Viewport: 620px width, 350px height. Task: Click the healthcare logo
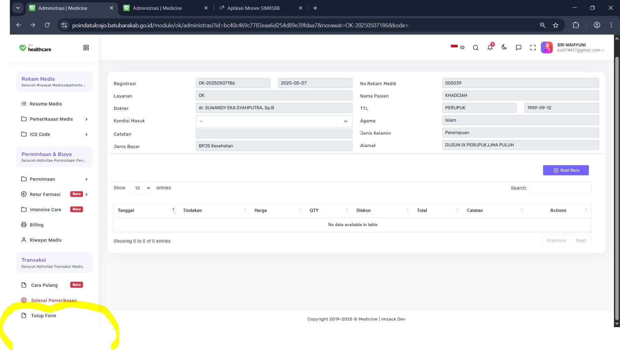tap(35, 48)
